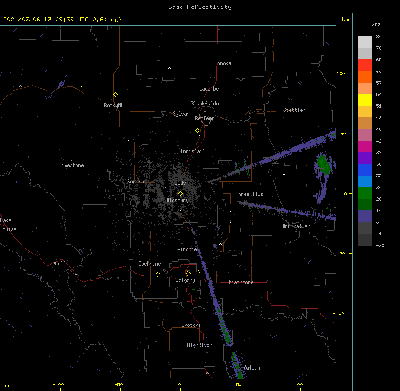Click the RedDeer label

tap(204, 118)
